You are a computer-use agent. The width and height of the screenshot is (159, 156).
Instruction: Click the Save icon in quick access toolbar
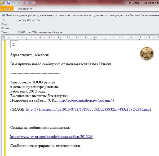coord(9,3)
